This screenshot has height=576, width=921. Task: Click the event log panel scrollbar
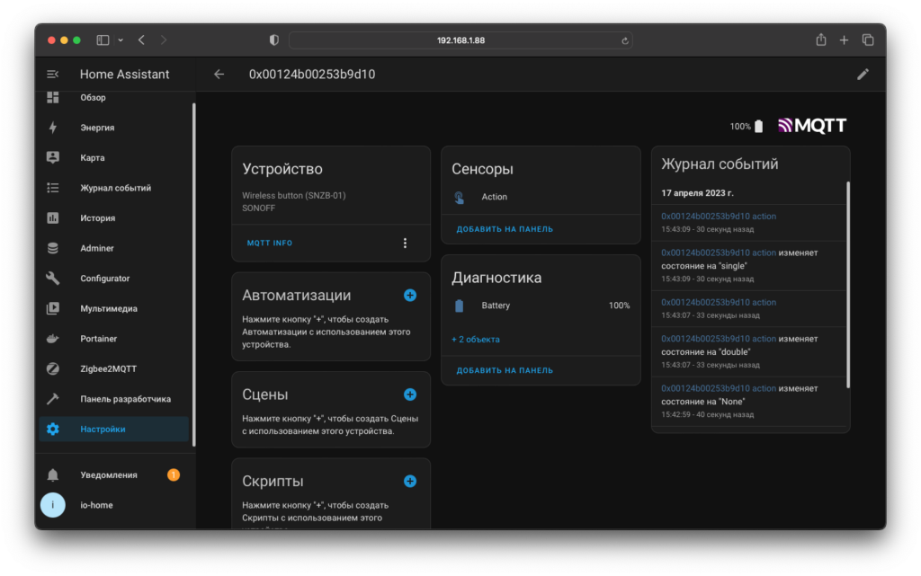tap(847, 285)
